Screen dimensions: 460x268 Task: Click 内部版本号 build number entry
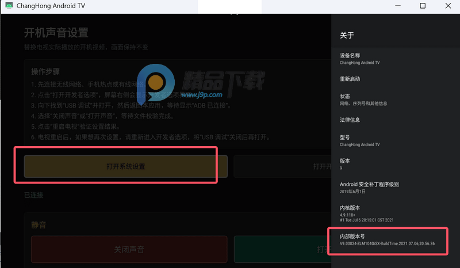pyautogui.click(x=387, y=240)
